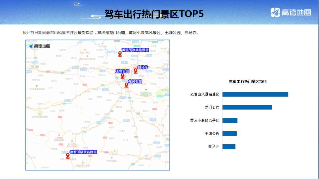Image resolution: width=319 pixels, height=179 pixels.
Task: Click the 王城公园 axis label in the chart
Action: pos(212,134)
